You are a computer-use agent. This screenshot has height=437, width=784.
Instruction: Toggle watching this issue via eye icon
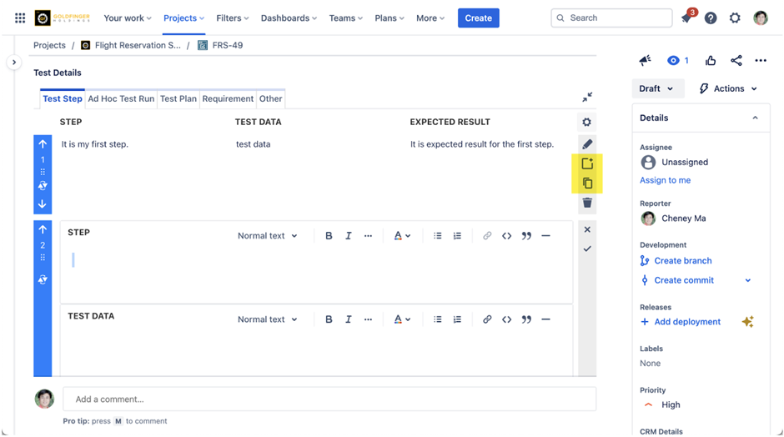[673, 61]
